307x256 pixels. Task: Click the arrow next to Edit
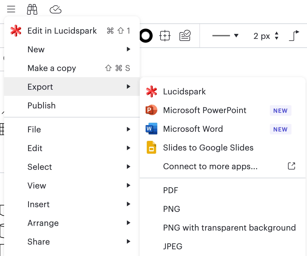128,148
